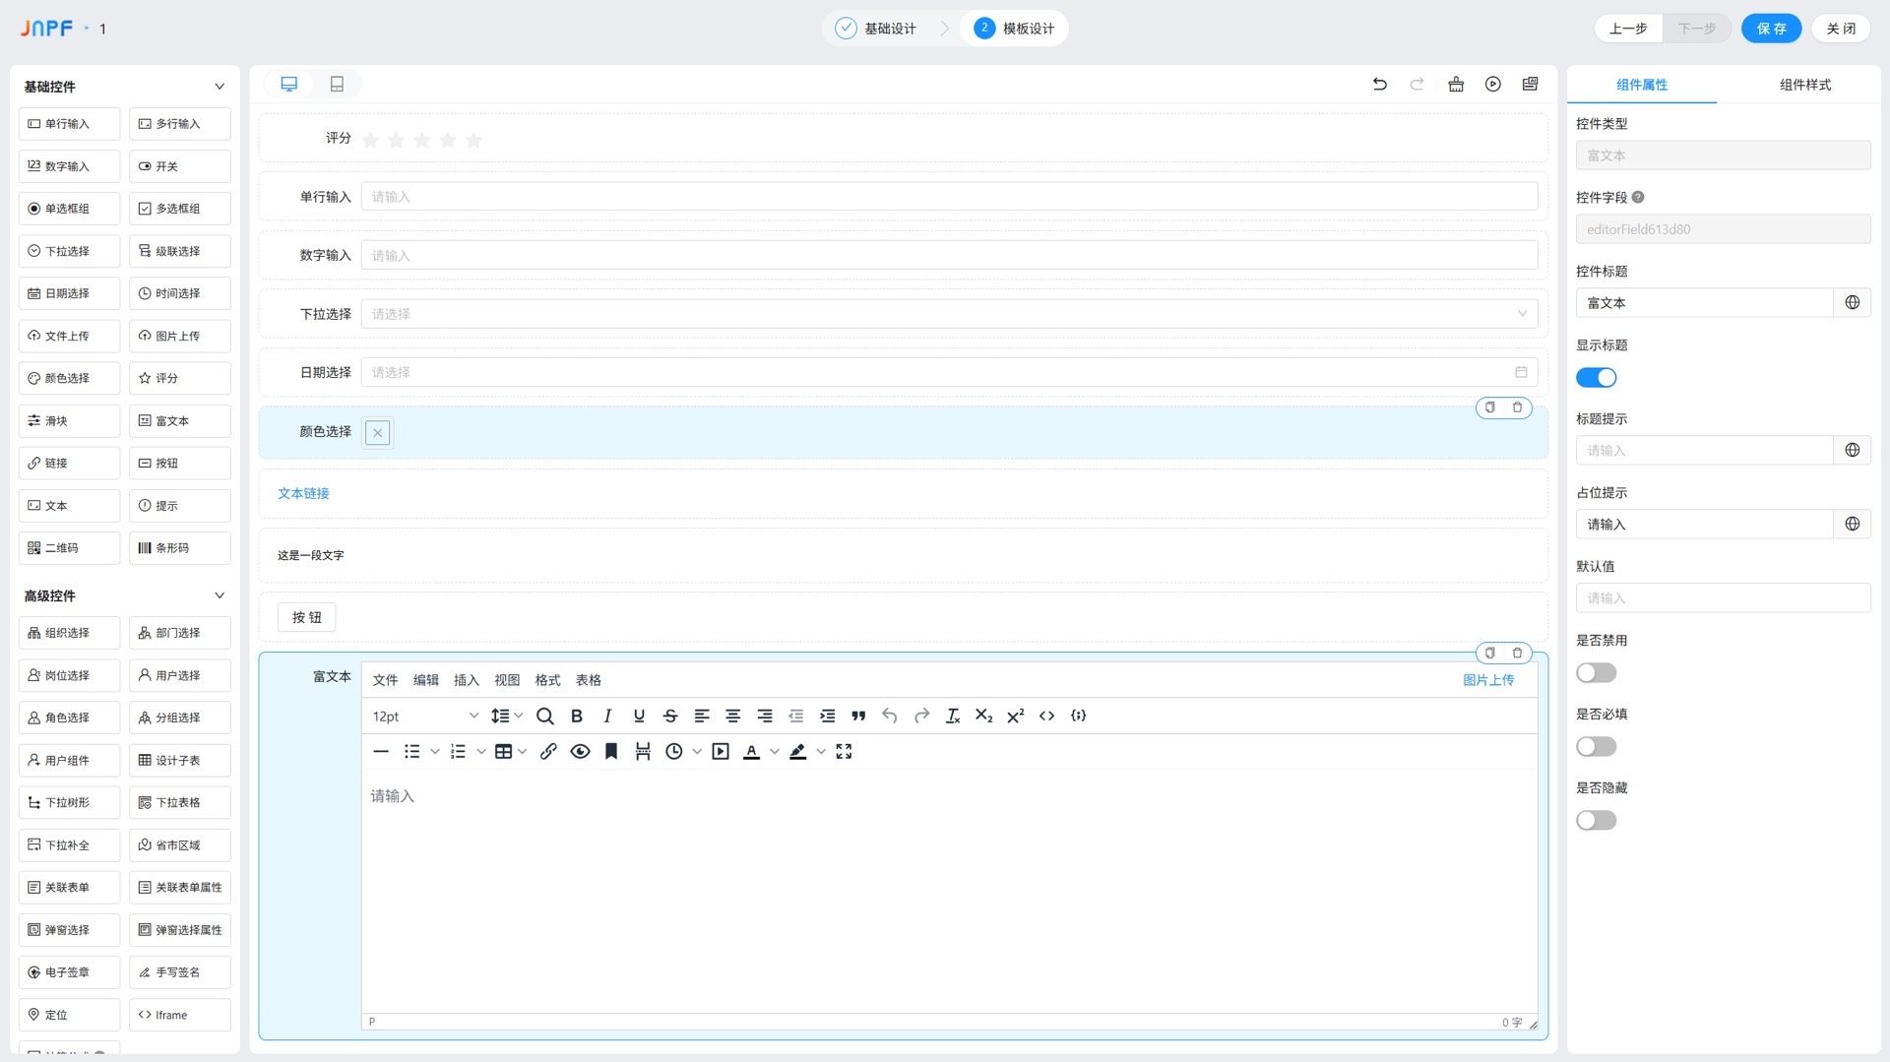1890x1062 pixels.
Task: Toggle the 是否必填 switch
Action: click(x=1596, y=746)
